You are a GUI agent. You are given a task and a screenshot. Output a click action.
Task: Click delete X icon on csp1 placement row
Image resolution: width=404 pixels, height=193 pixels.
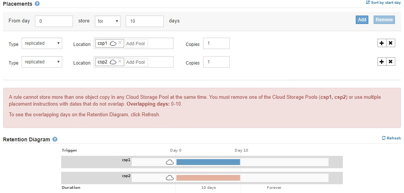(390, 43)
